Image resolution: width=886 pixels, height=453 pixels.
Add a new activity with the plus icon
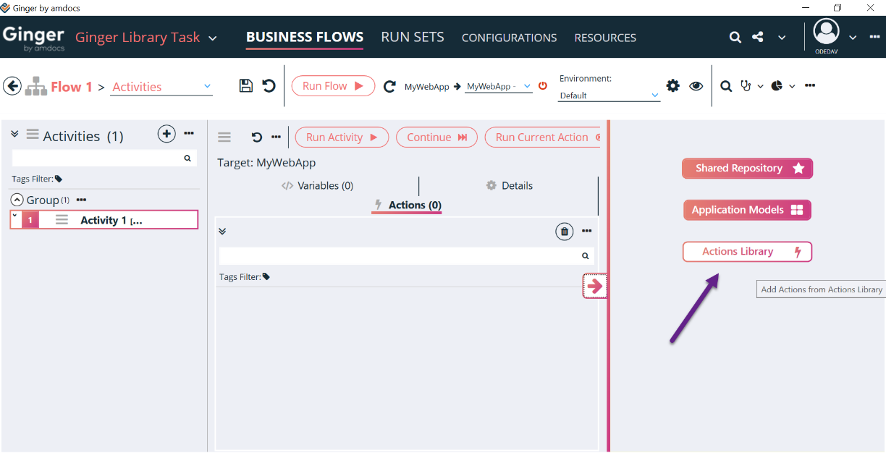click(166, 134)
